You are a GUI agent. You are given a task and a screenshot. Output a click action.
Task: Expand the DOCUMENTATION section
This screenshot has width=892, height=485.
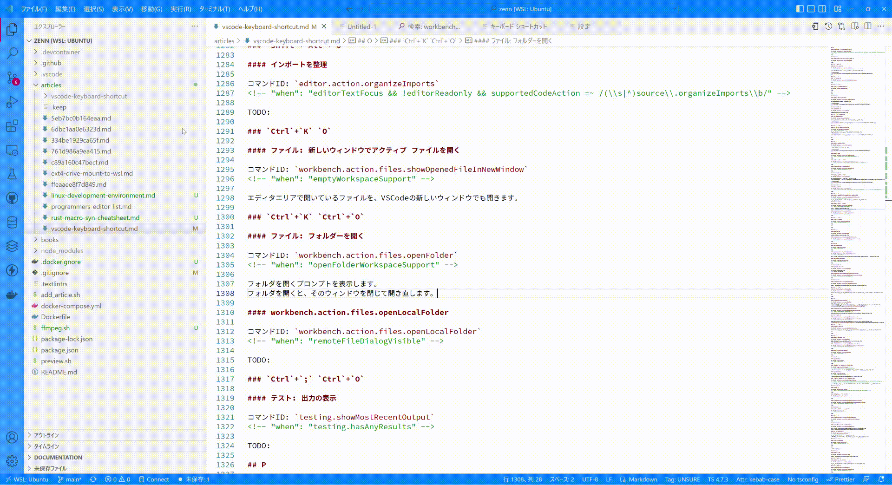(115, 458)
